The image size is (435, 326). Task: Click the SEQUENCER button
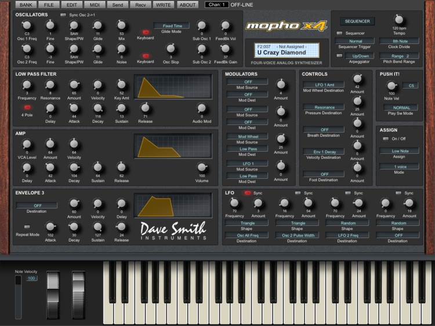pos(357,21)
